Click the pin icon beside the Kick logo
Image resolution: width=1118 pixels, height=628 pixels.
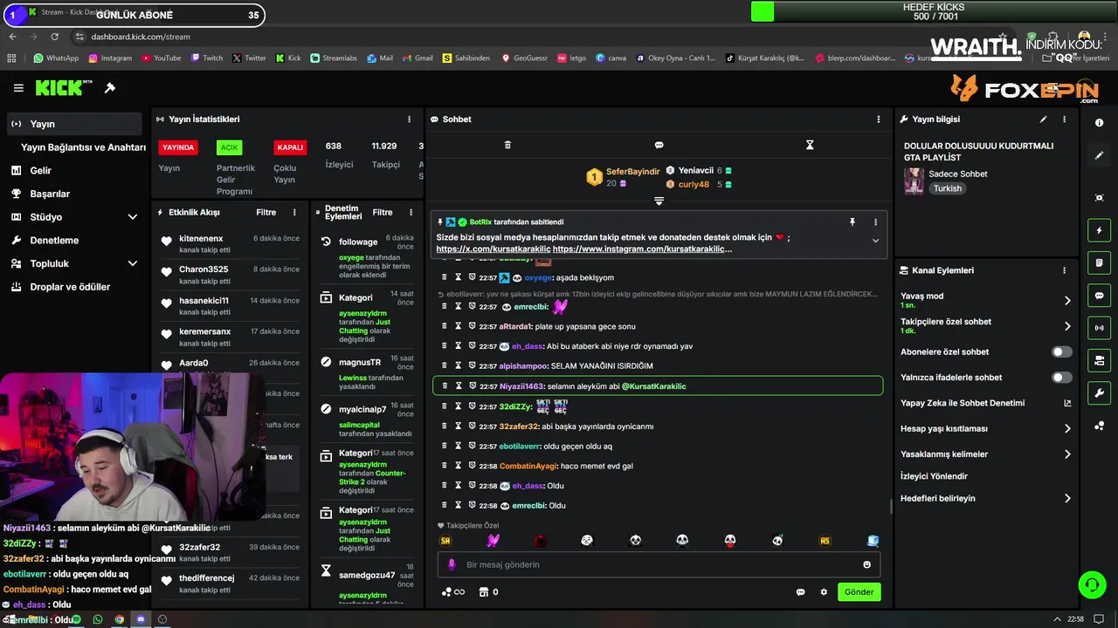110,88
